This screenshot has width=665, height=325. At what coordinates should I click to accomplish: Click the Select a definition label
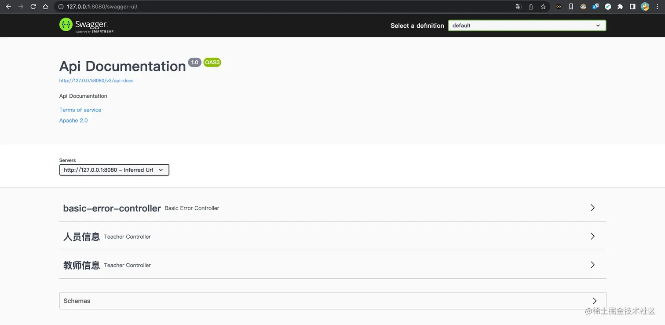(x=417, y=26)
